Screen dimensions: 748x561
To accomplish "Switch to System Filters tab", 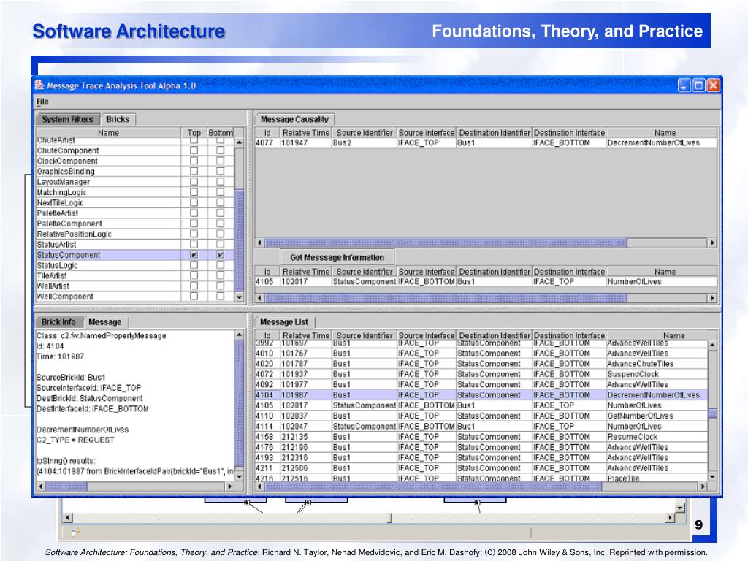I will [x=67, y=119].
